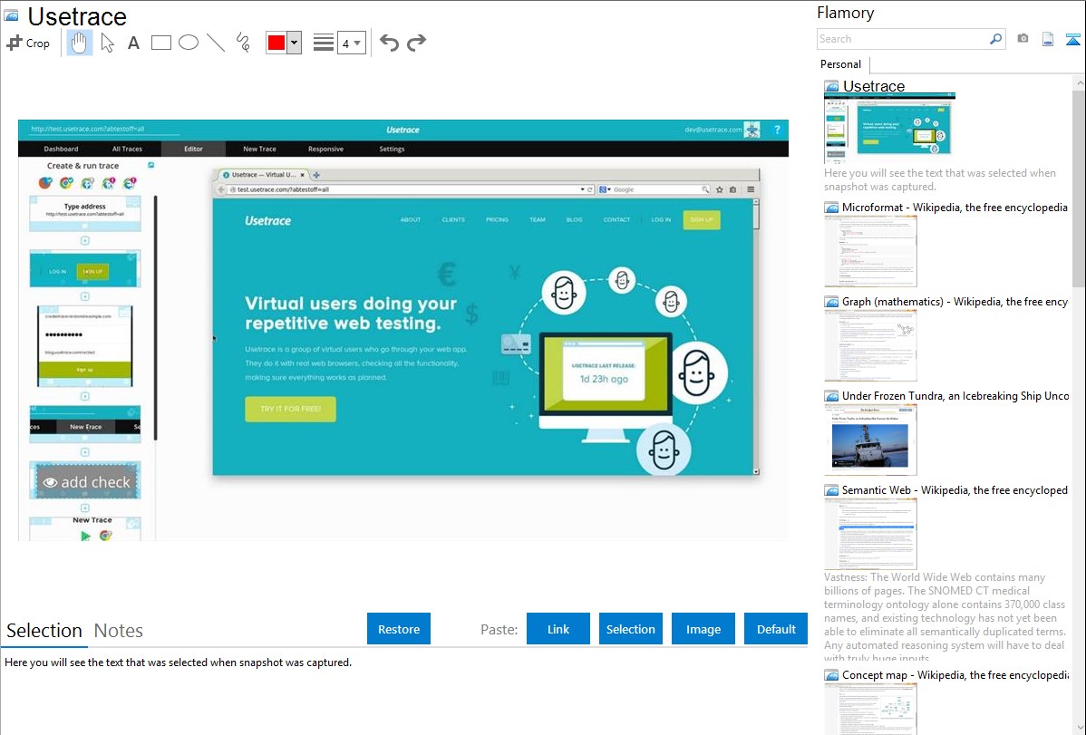Click the red color swatch
1086x735 pixels.
point(276,43)
